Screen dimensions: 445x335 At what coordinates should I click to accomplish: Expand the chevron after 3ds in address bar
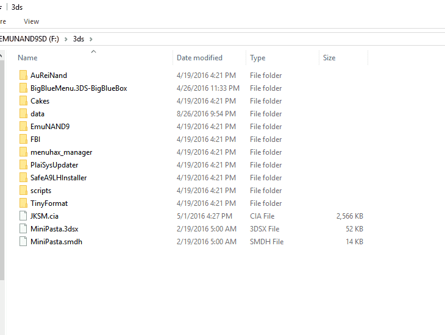[91, 39]
